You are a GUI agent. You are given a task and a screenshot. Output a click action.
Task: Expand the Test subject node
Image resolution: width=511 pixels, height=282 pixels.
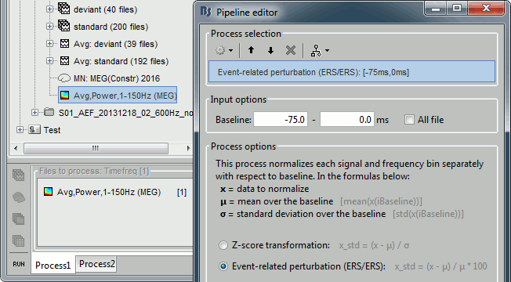click(x=20, y=130)
